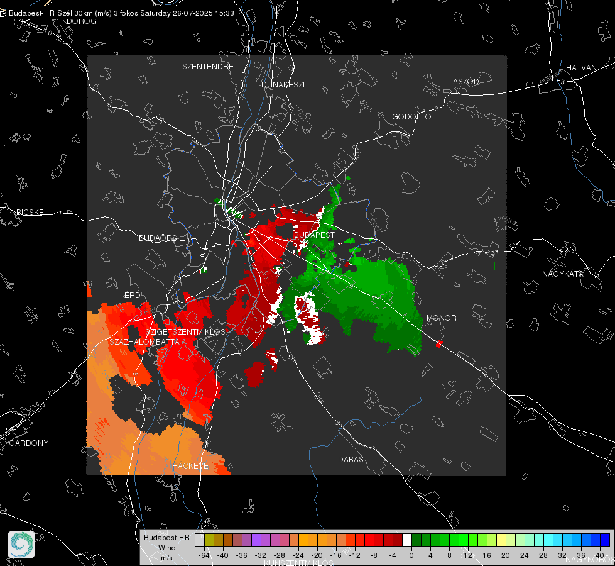This screenshot has width=615, height=566.
Task: Click the grey leftmost legend swatch
Action: 200,540
